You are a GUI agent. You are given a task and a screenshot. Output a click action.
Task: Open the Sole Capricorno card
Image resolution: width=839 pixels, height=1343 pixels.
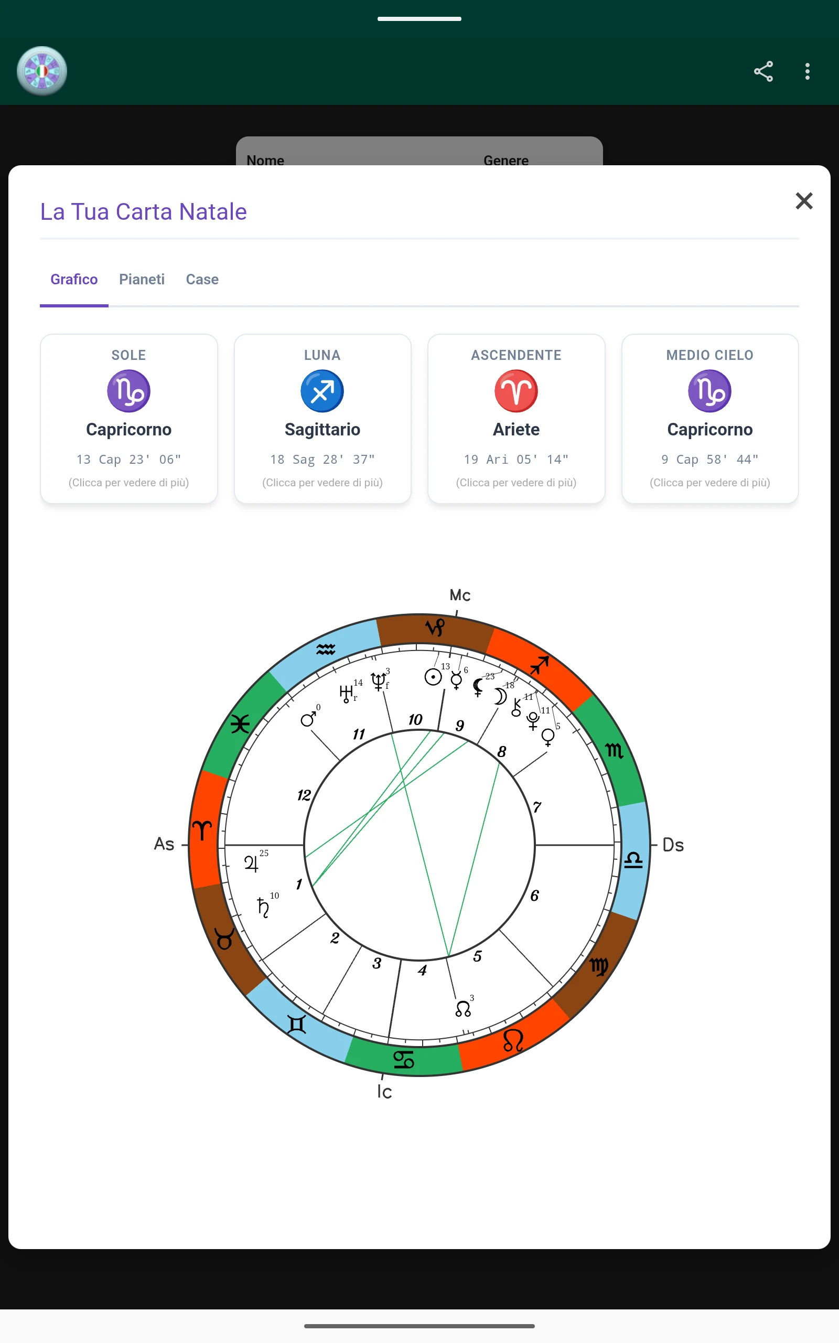[x=129, y=419]
